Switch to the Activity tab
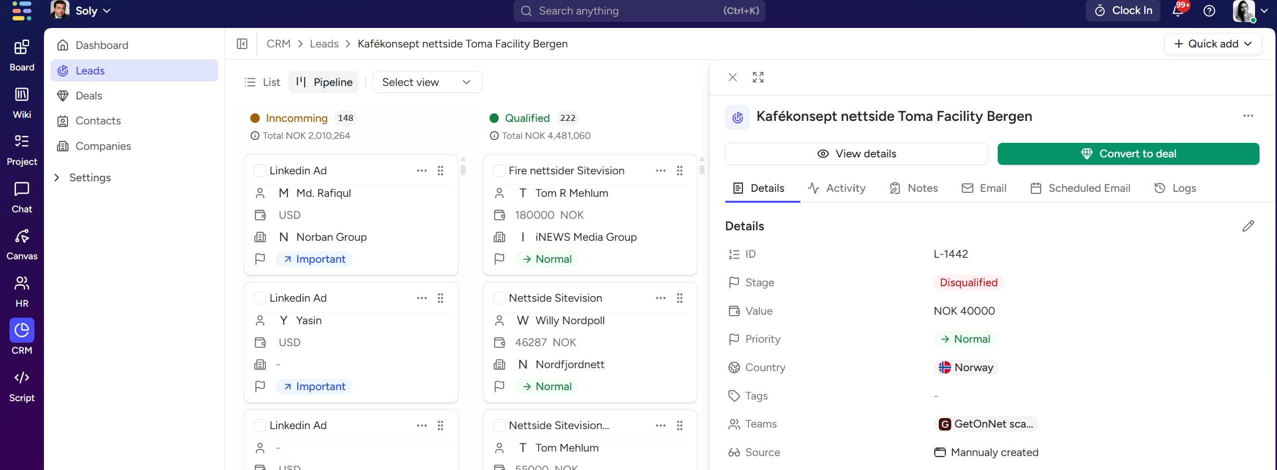Viewport: 1277px width, 470px height. tap(837, 188)
